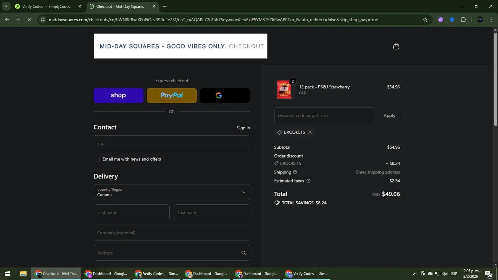Focus the Discount code or gift card field
This screenshot has height=280, width=498.
(x=324, y=115)
